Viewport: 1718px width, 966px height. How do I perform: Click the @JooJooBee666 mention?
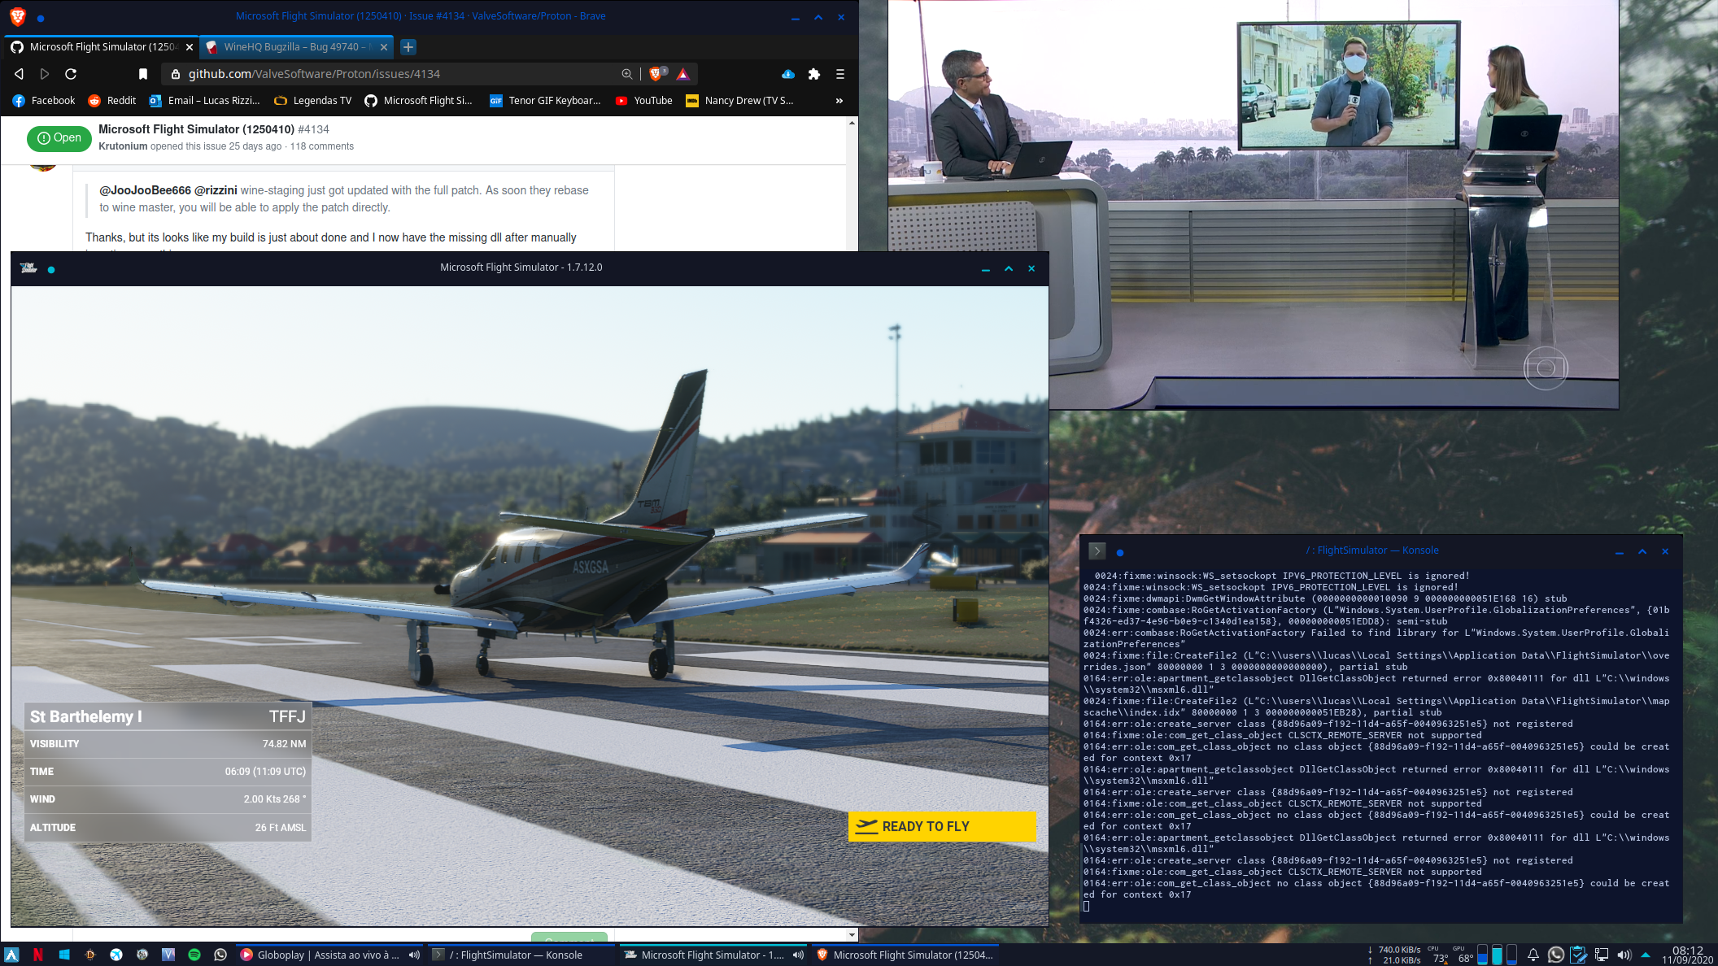(145, 190)
